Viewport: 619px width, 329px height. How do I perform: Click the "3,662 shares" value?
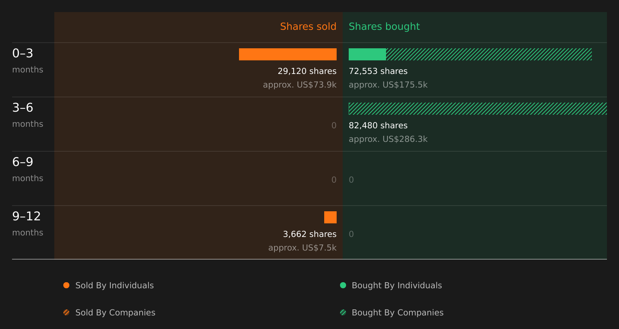tap(309, 234)
